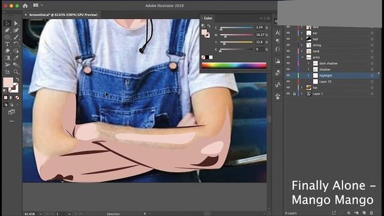Screen dimensions: 384x216
Task: Click the Cyan percentage value field
Action: point(260,27)
